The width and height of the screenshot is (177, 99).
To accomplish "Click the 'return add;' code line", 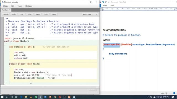I will (21, 58).
